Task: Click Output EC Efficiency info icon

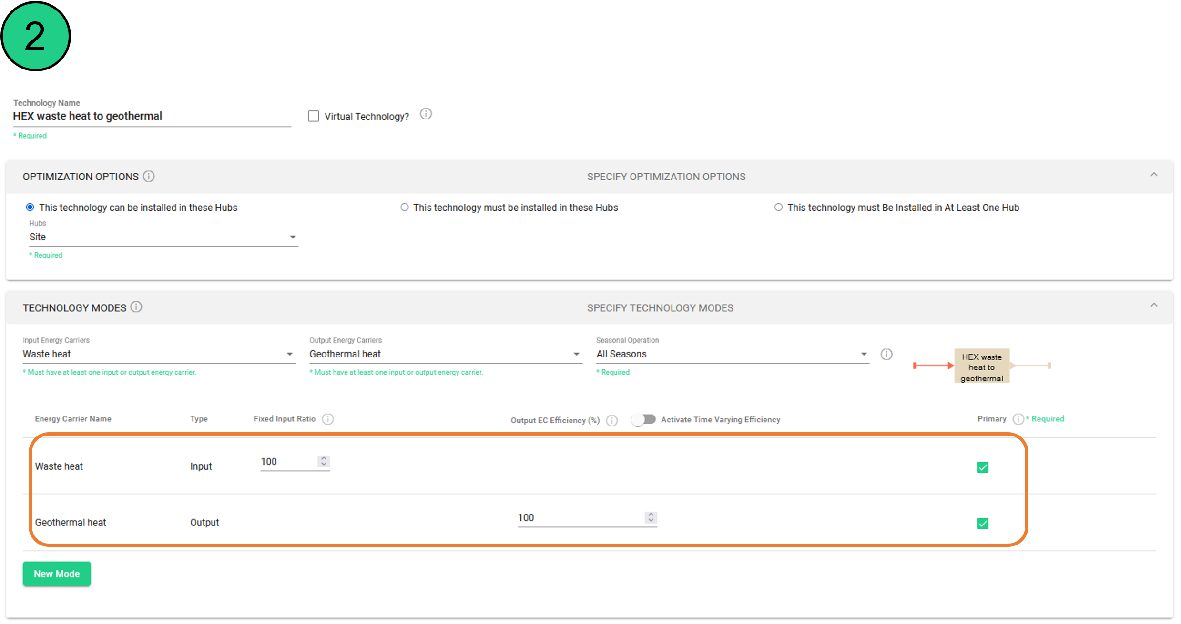Action: point(612,420)
